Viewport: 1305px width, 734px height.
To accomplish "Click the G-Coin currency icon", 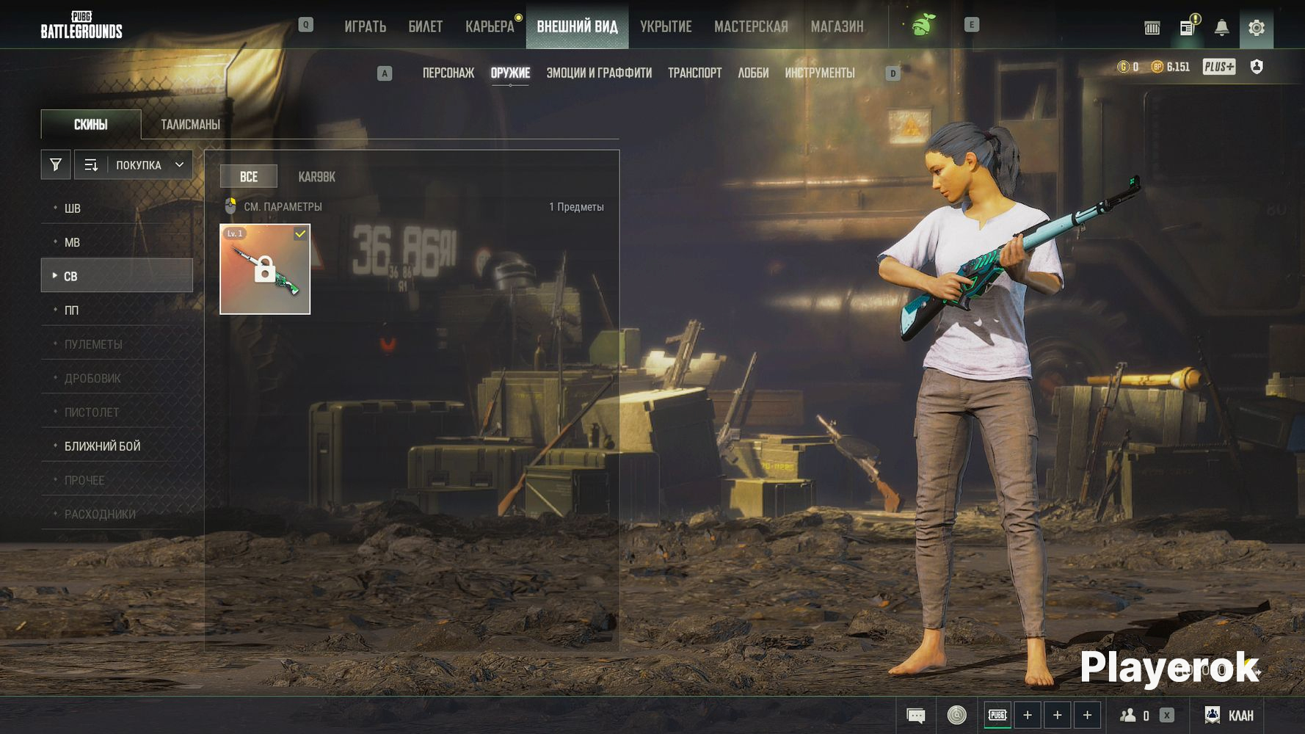I will (x=1123, y=67).
